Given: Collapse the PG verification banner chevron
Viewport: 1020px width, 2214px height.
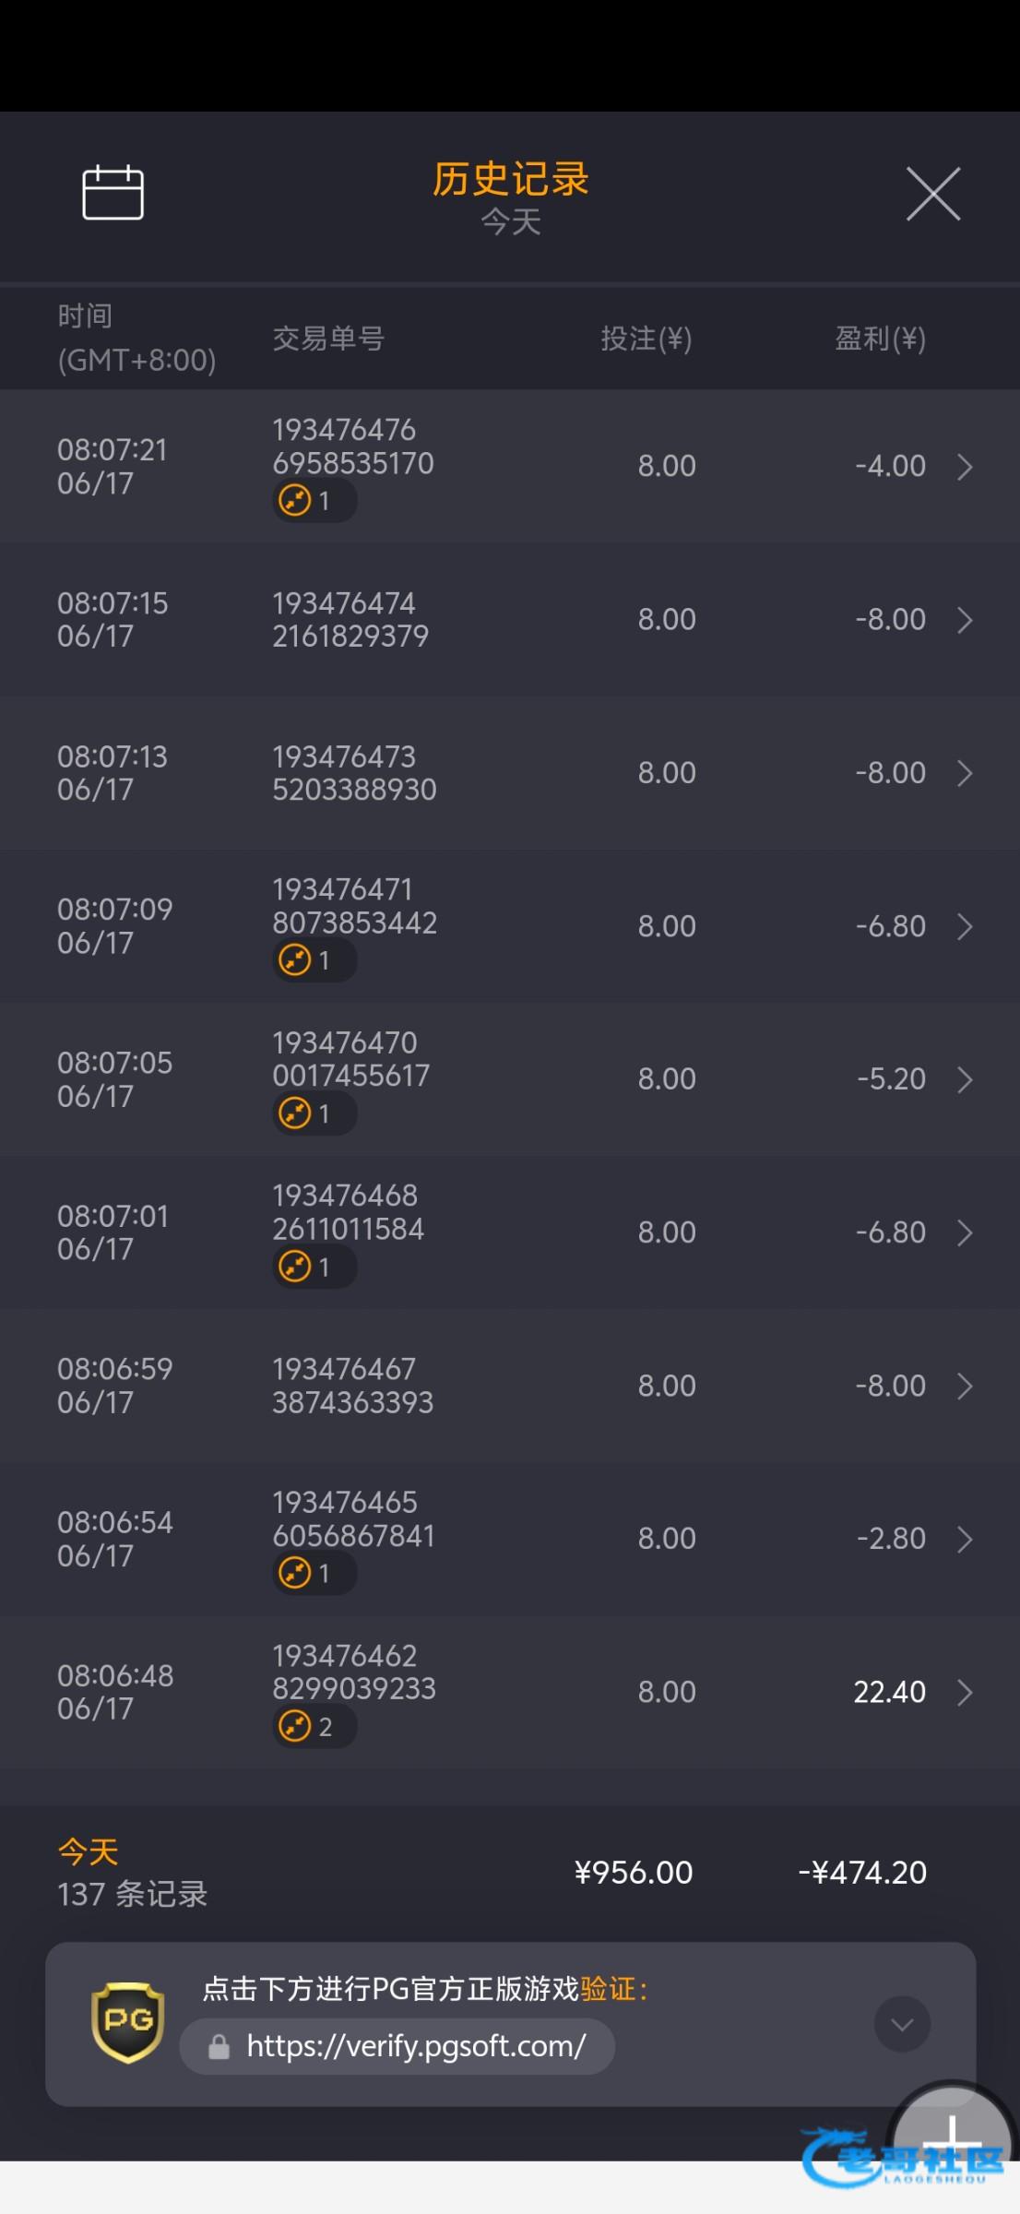Looking at the screenshot, I should coord(901,2024).
